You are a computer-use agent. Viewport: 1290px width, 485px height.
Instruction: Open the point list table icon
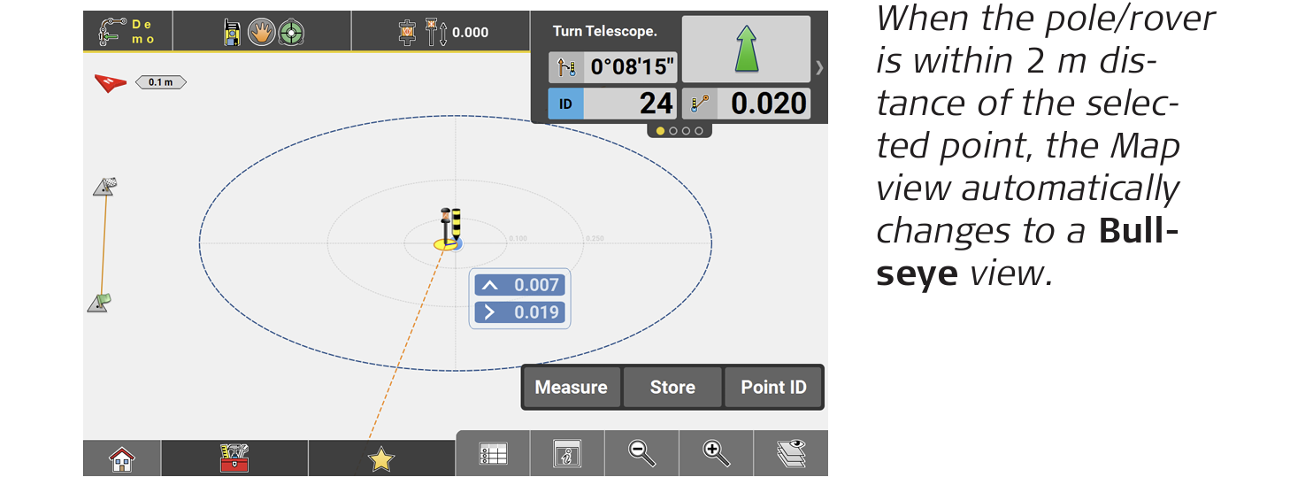[493, 453]
